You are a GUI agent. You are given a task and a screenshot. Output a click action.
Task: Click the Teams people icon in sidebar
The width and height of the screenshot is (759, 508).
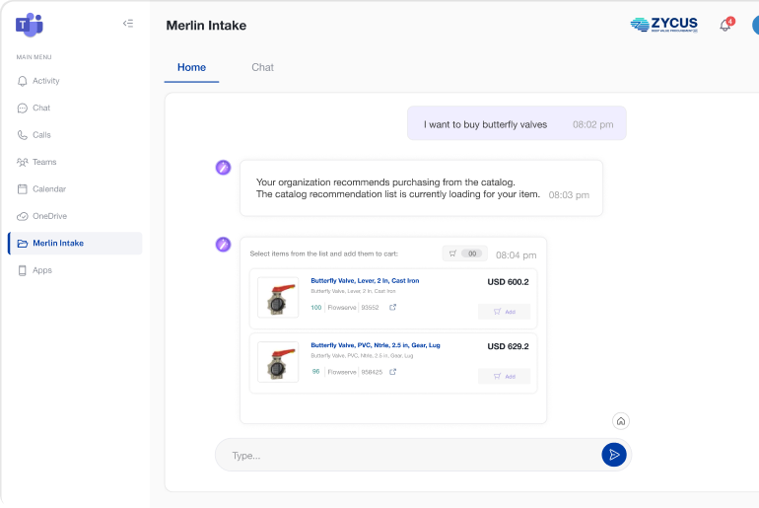point(23,162)
